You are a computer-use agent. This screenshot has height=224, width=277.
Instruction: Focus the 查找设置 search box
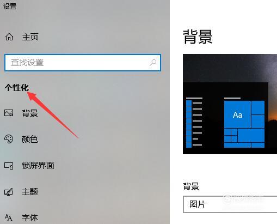(x=83, y=63)
